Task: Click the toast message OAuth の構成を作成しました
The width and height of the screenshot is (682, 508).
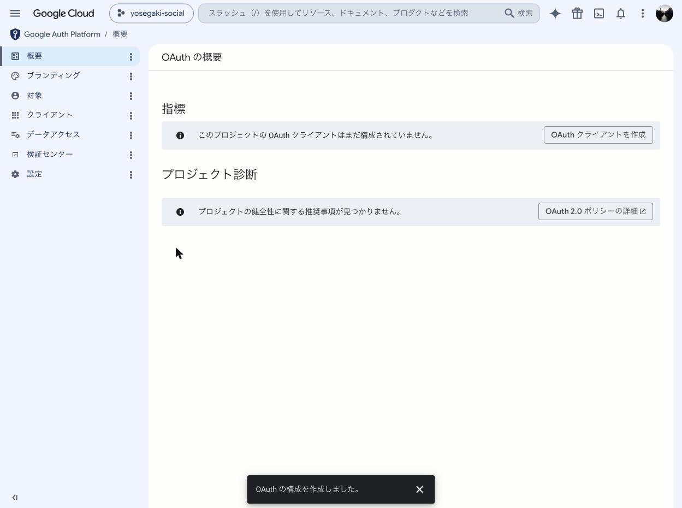Action: pyautogui.click(x=307, y=489)
